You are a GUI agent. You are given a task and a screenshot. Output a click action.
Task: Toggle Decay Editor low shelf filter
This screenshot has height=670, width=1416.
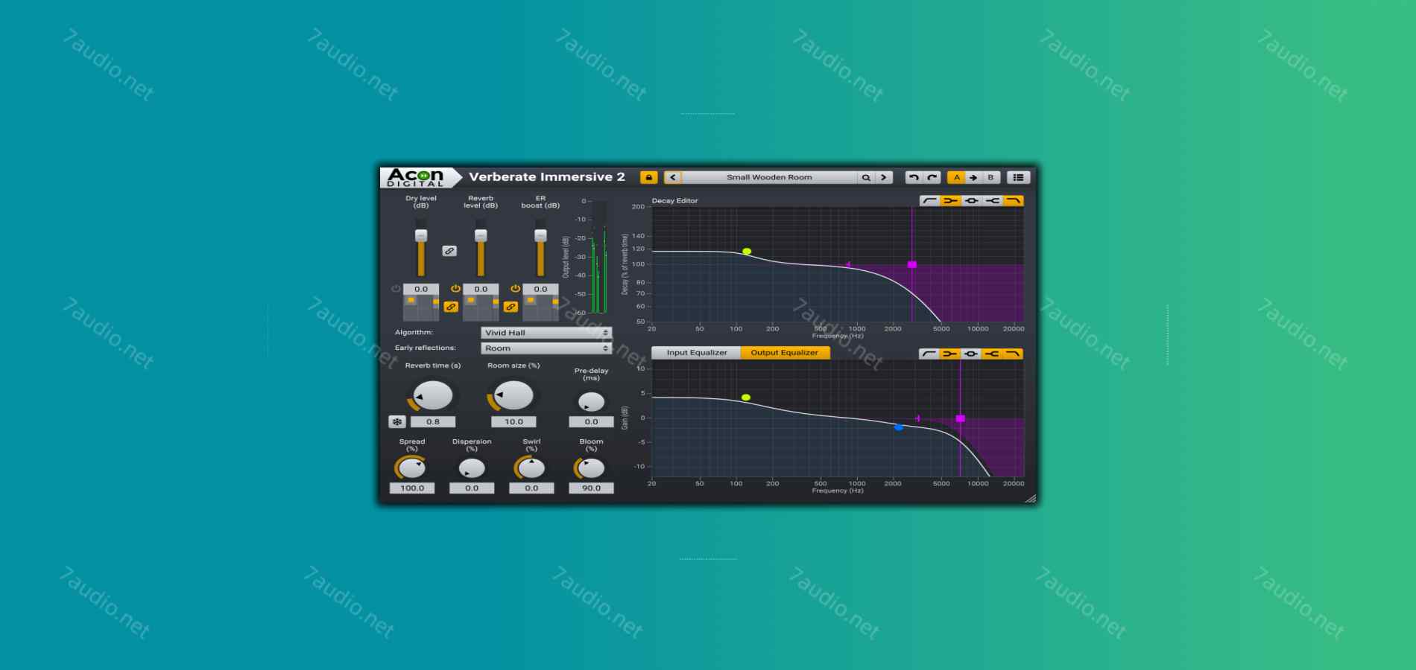(950, 201)
